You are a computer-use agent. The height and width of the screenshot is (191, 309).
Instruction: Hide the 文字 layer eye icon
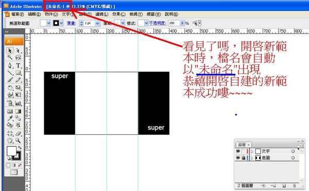click(x=238, y=151)
